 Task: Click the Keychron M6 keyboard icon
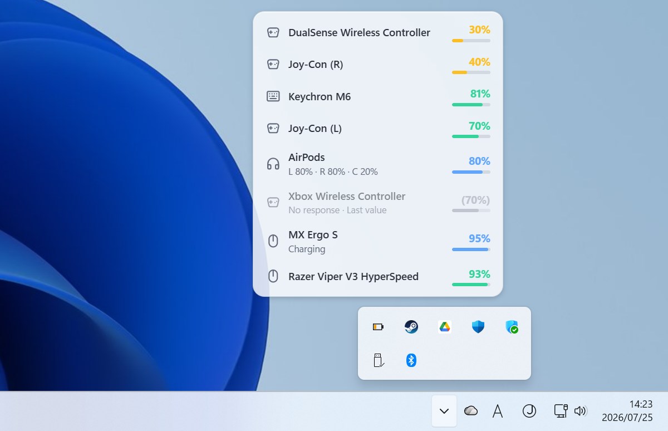[273, 96]
